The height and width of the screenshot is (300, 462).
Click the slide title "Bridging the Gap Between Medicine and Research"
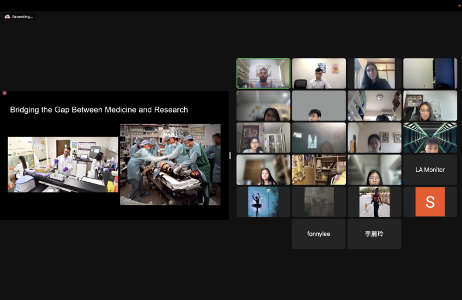coord(99,110)
